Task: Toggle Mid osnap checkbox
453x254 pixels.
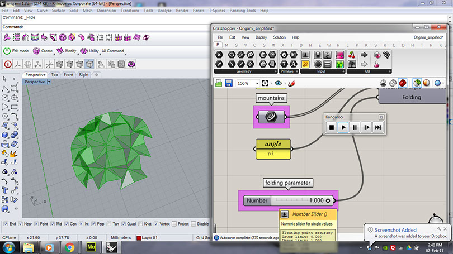Action: 53,224
